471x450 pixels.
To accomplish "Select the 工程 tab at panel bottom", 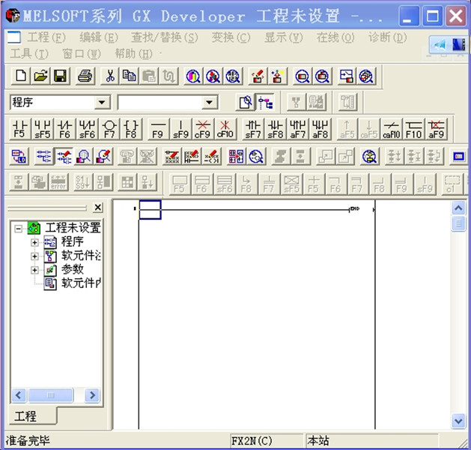I will tap(25, 416).
